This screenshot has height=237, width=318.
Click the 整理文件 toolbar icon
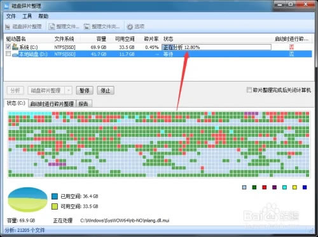coord(52,27)
